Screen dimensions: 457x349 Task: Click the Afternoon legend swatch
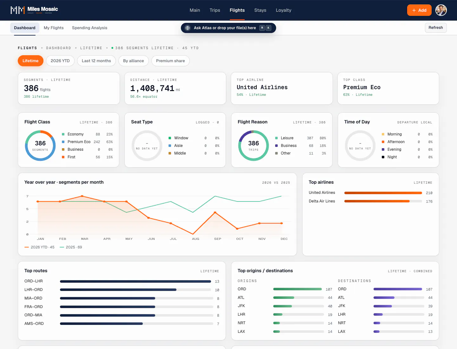click(x=383, y=142)
